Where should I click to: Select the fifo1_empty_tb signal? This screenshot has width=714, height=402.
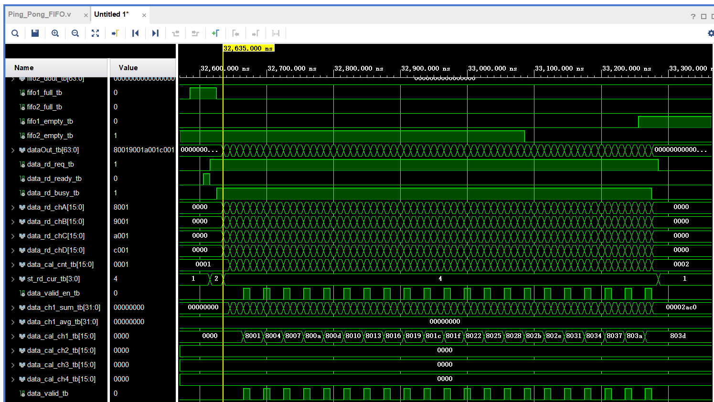(50, 121)
